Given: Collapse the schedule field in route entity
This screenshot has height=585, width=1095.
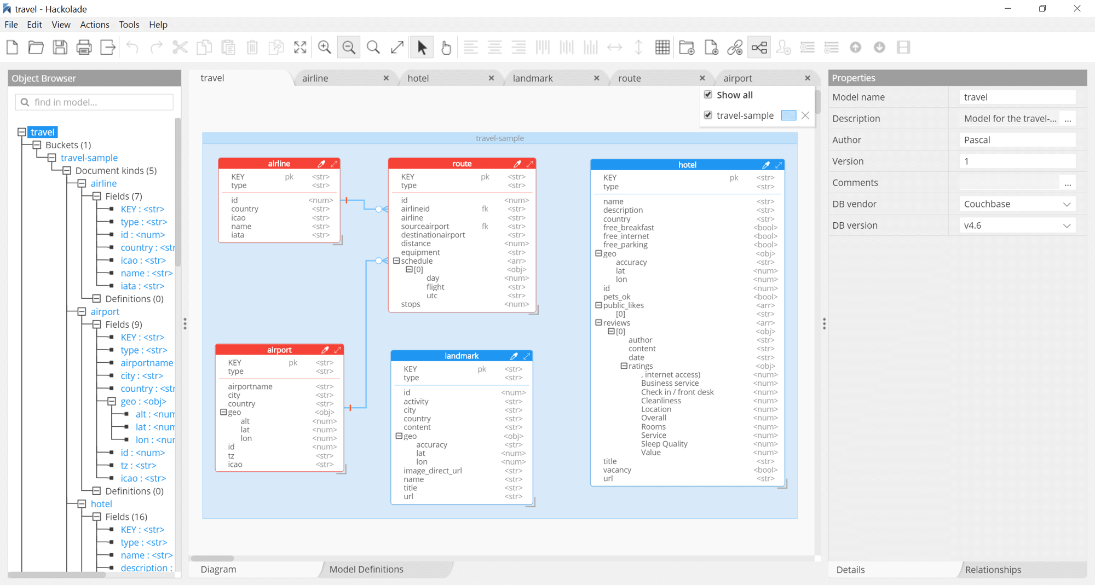Looking at the screenshot, I should point(396,261).
